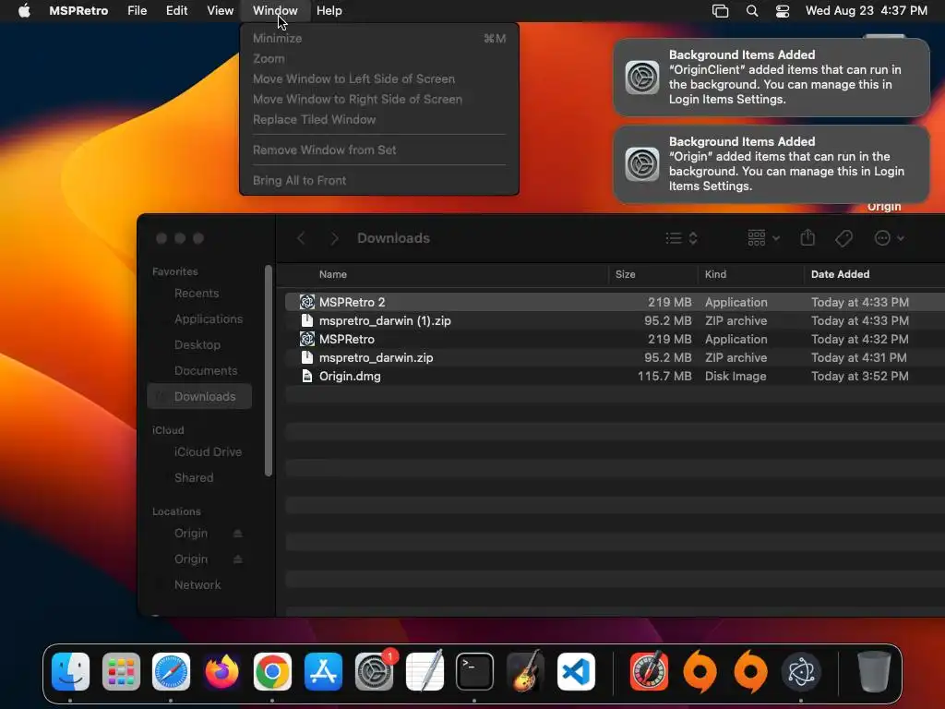The height and width of the screenshot is (709, 945).
Task: Open the App Store from the Dock
Action: 323,672
